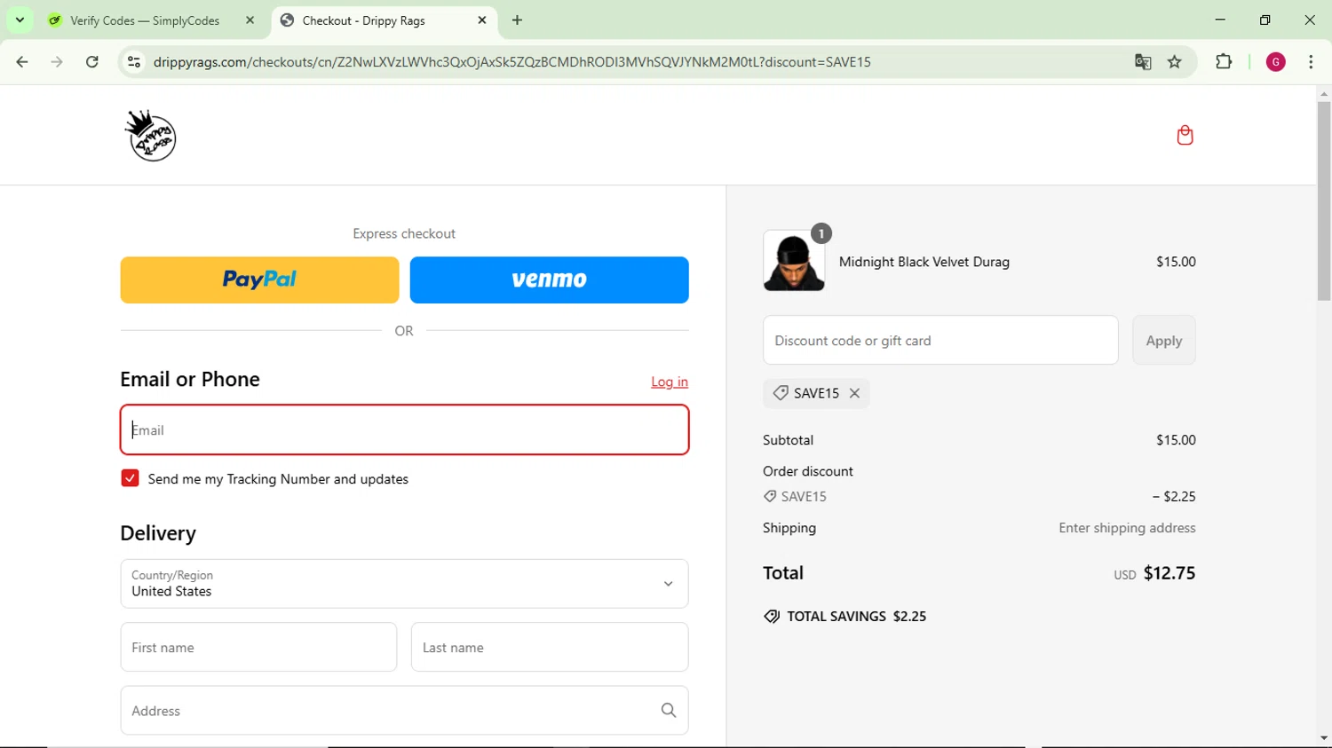Minimize the Chrome window
The height and width of the screenshot is (748, 1332).
click(x=1220, y=20)
